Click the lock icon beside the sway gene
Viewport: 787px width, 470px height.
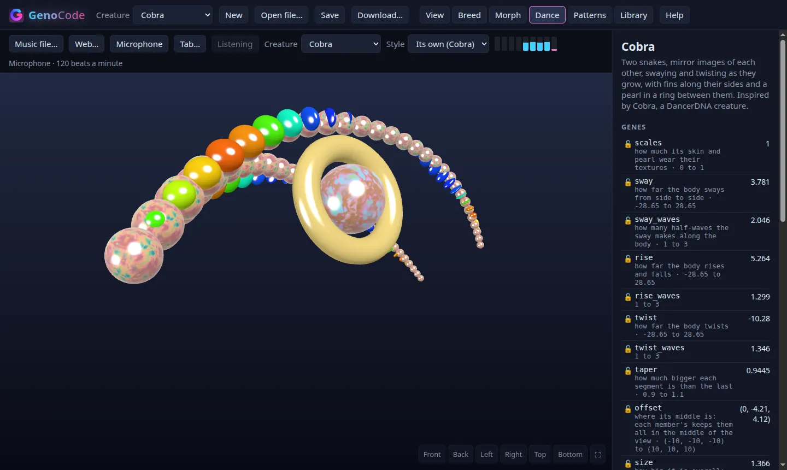click(628, 182)
